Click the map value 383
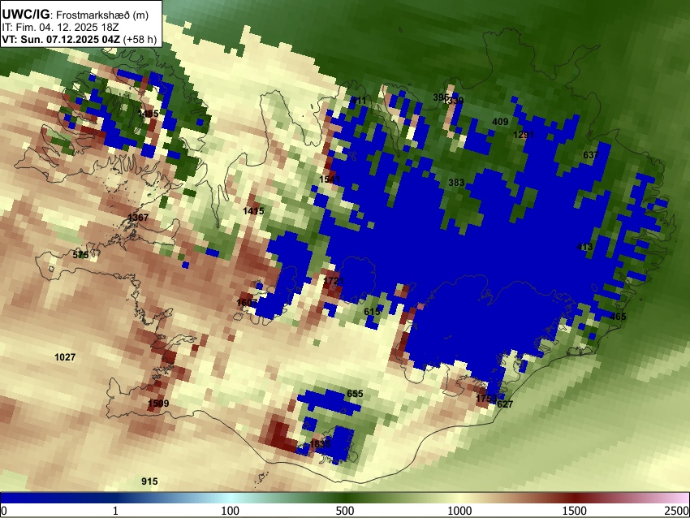Viewport: 690px width, 518px height. pyautogui.click(x=456, y=183)
